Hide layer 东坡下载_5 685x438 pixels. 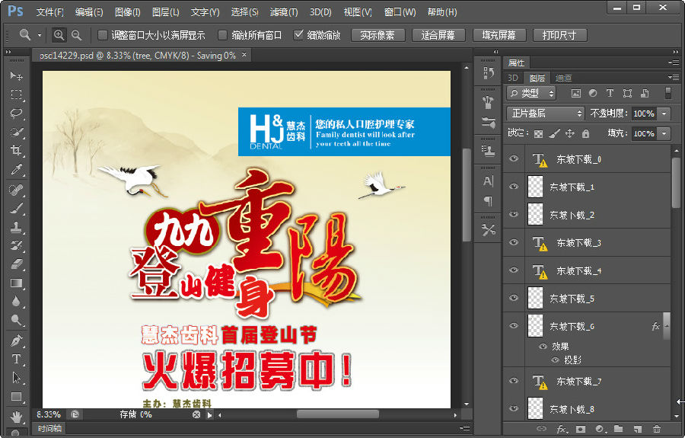514,298
